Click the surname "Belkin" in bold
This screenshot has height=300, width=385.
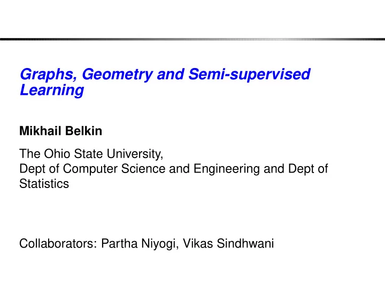coord(84,131)
